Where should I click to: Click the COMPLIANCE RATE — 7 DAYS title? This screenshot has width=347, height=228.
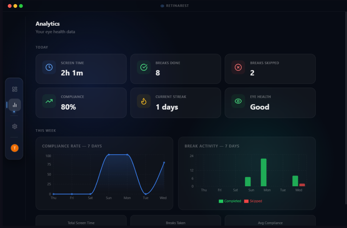72,146
